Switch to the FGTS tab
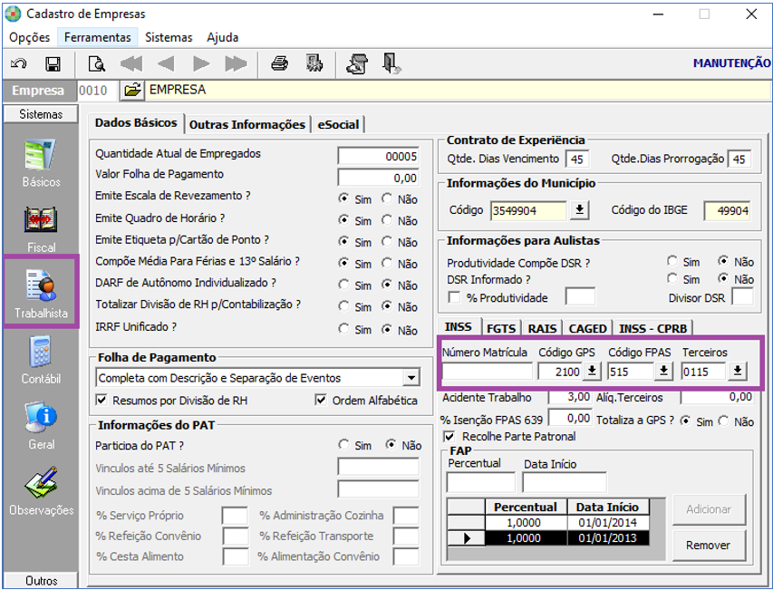Screen dimensions: 773x590 coord(501,328)
